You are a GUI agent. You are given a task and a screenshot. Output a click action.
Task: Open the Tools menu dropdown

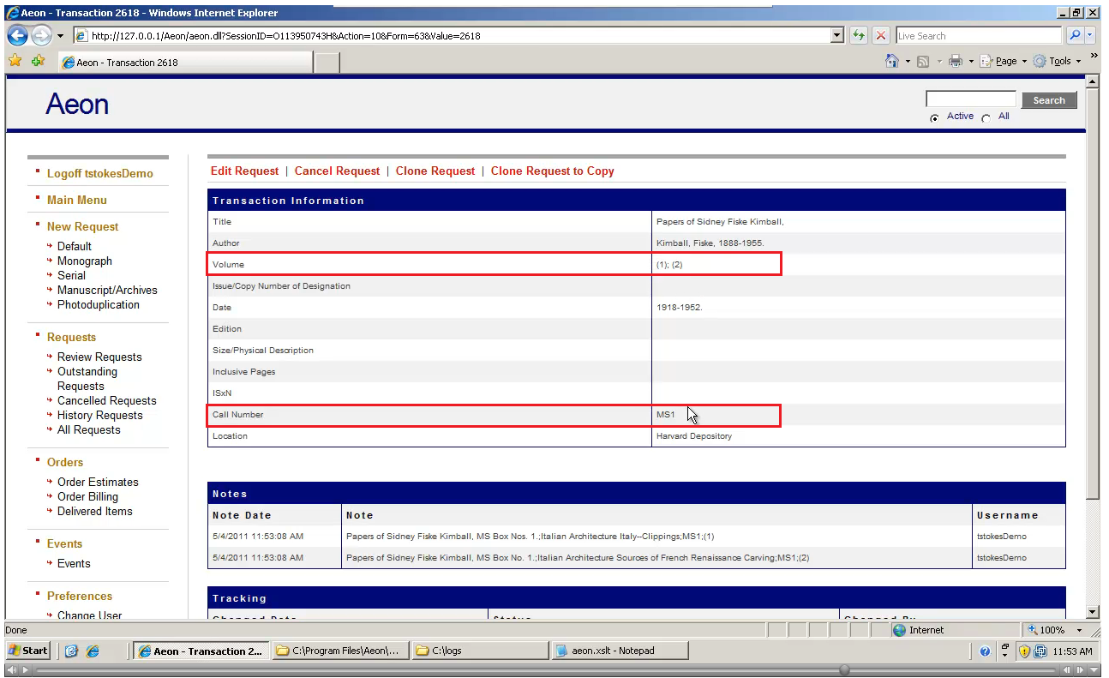[x=1059, y=61]
